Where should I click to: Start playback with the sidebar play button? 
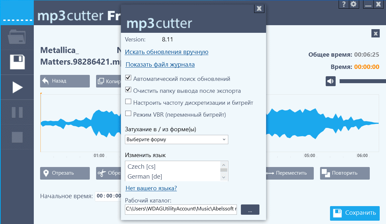[x=17, y=87]
